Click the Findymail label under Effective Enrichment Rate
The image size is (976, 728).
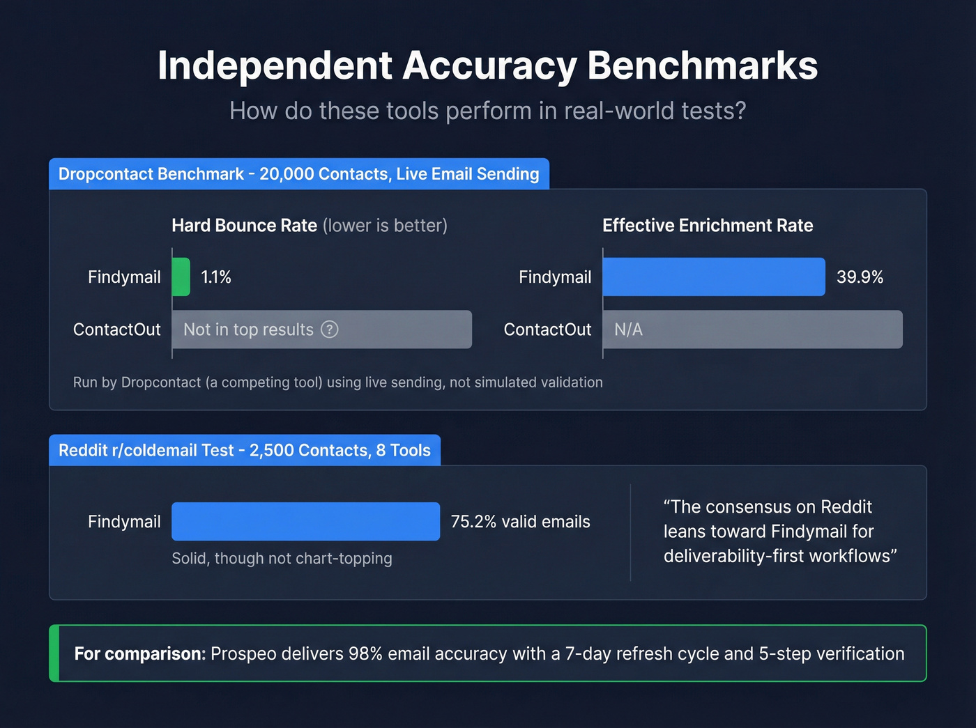[555, 277]
